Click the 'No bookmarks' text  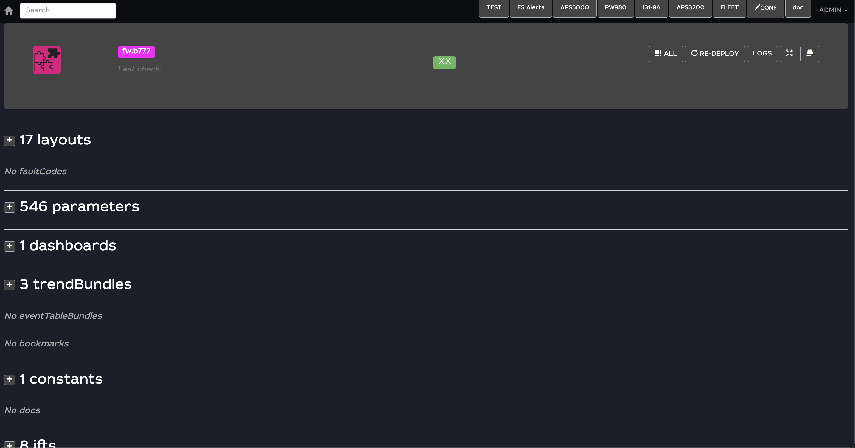click(x=37, y=344)
